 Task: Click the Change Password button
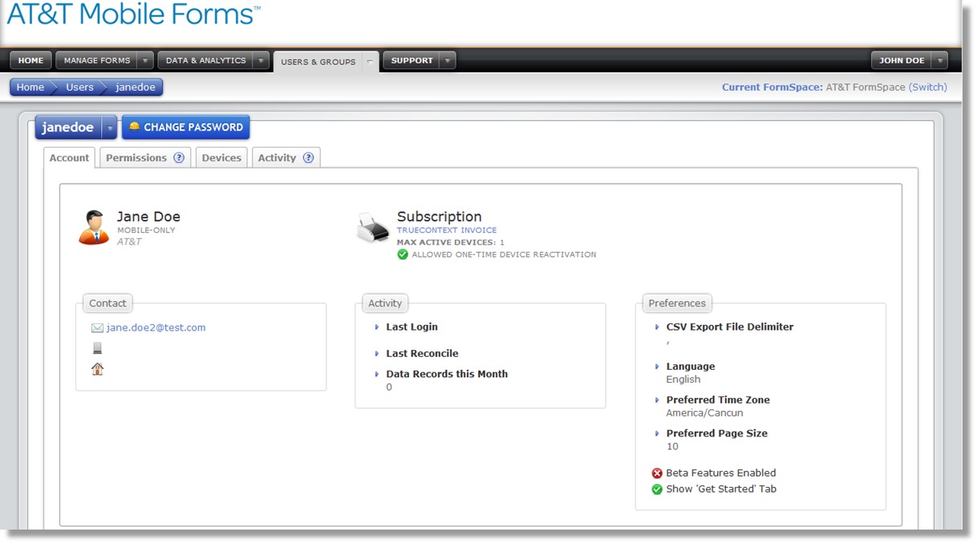(x=185, y=128)
